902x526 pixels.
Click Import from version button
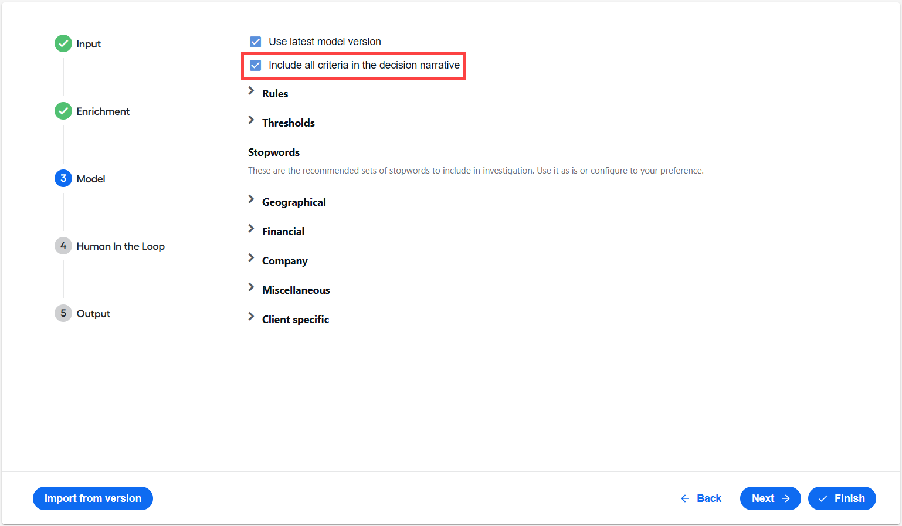tap(93, 498)
